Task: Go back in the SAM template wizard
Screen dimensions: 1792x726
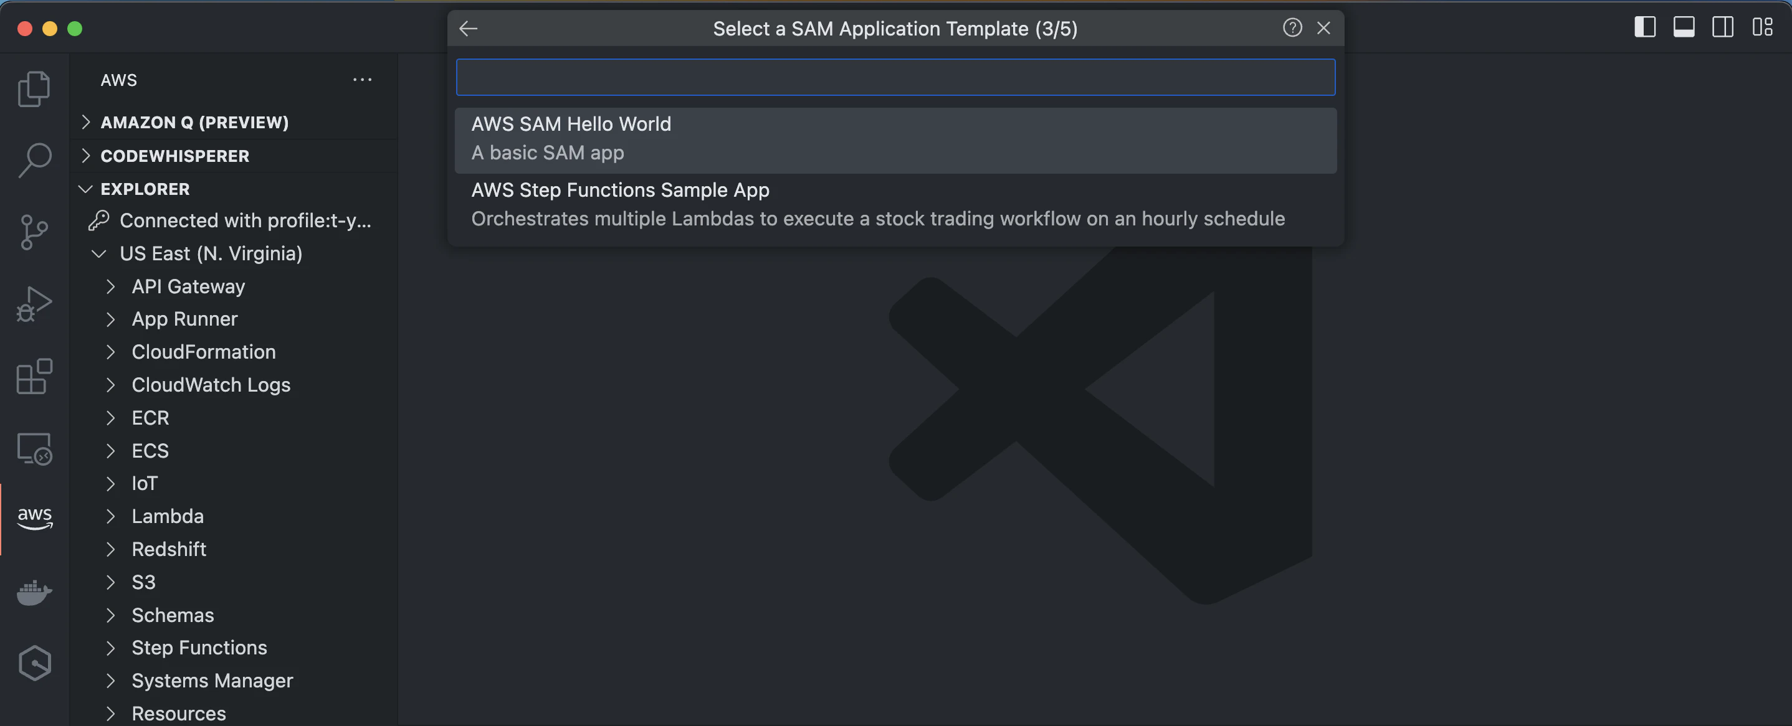Action: click(468, 29)
